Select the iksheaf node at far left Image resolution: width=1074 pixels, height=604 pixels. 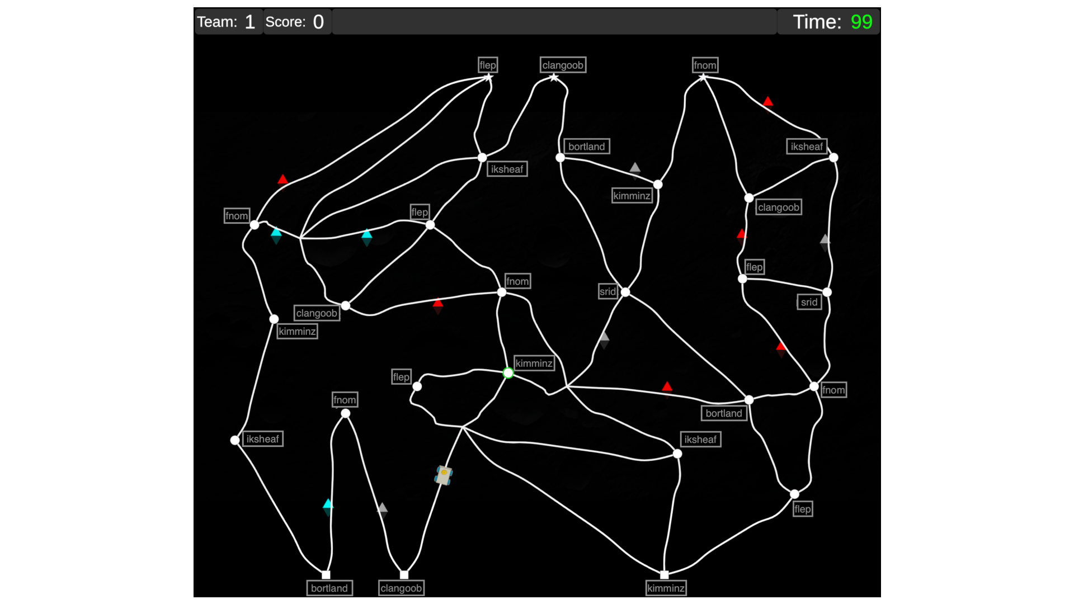tap(235, 440)
